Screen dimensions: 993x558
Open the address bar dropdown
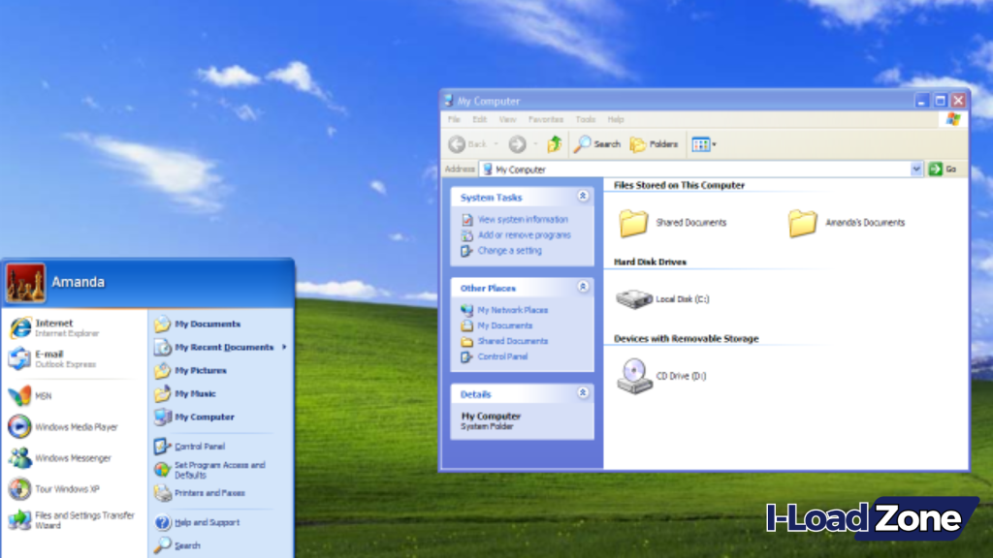tap(917, 169)
